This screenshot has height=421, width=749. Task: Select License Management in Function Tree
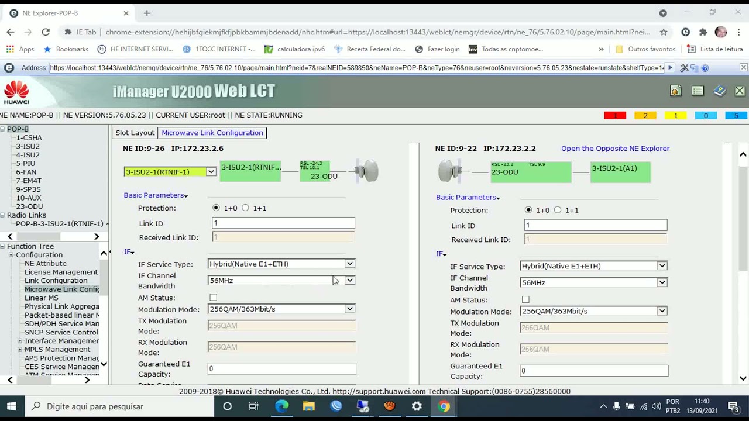[x=61, y=272]
